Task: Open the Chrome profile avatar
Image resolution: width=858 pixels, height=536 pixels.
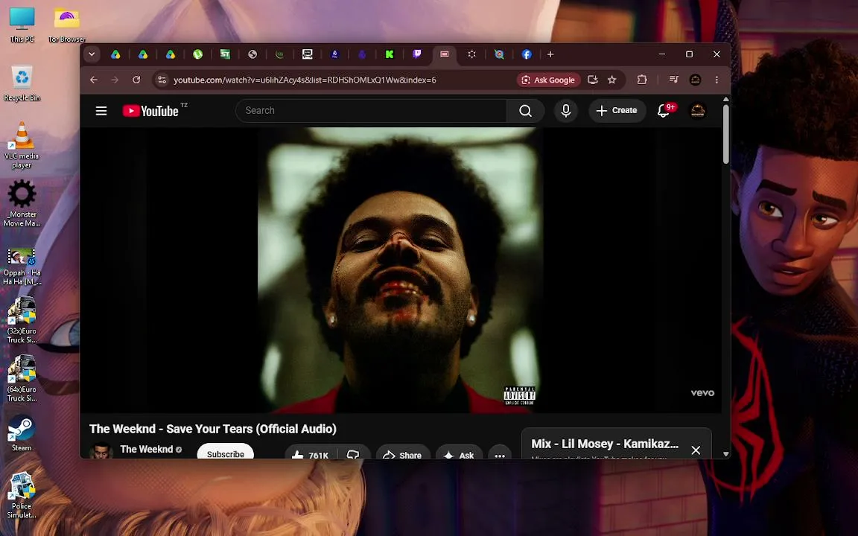Action: (695, 80)
